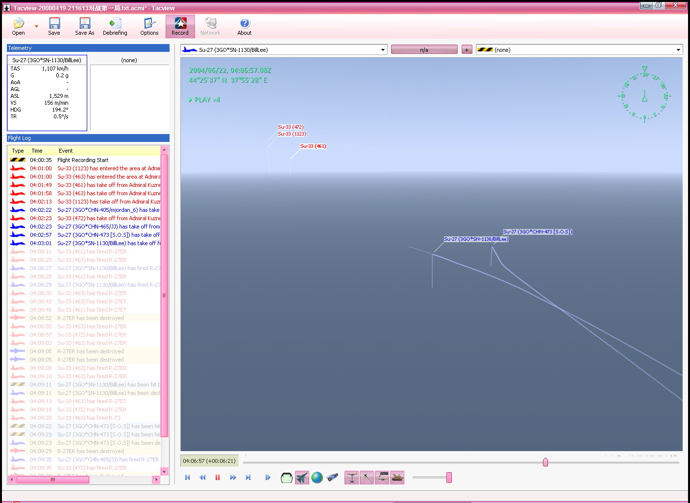Open the arrow menu beside Open
690x503 pixels.
(36, 26)
